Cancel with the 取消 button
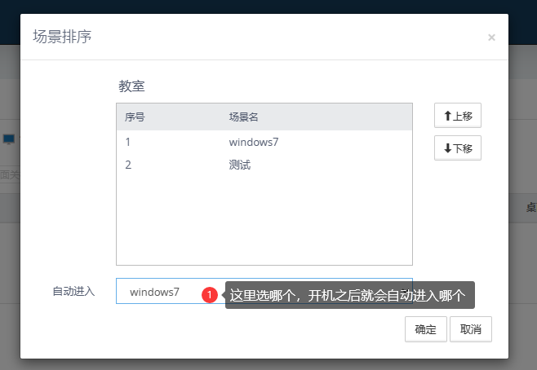 pos(471,329)
